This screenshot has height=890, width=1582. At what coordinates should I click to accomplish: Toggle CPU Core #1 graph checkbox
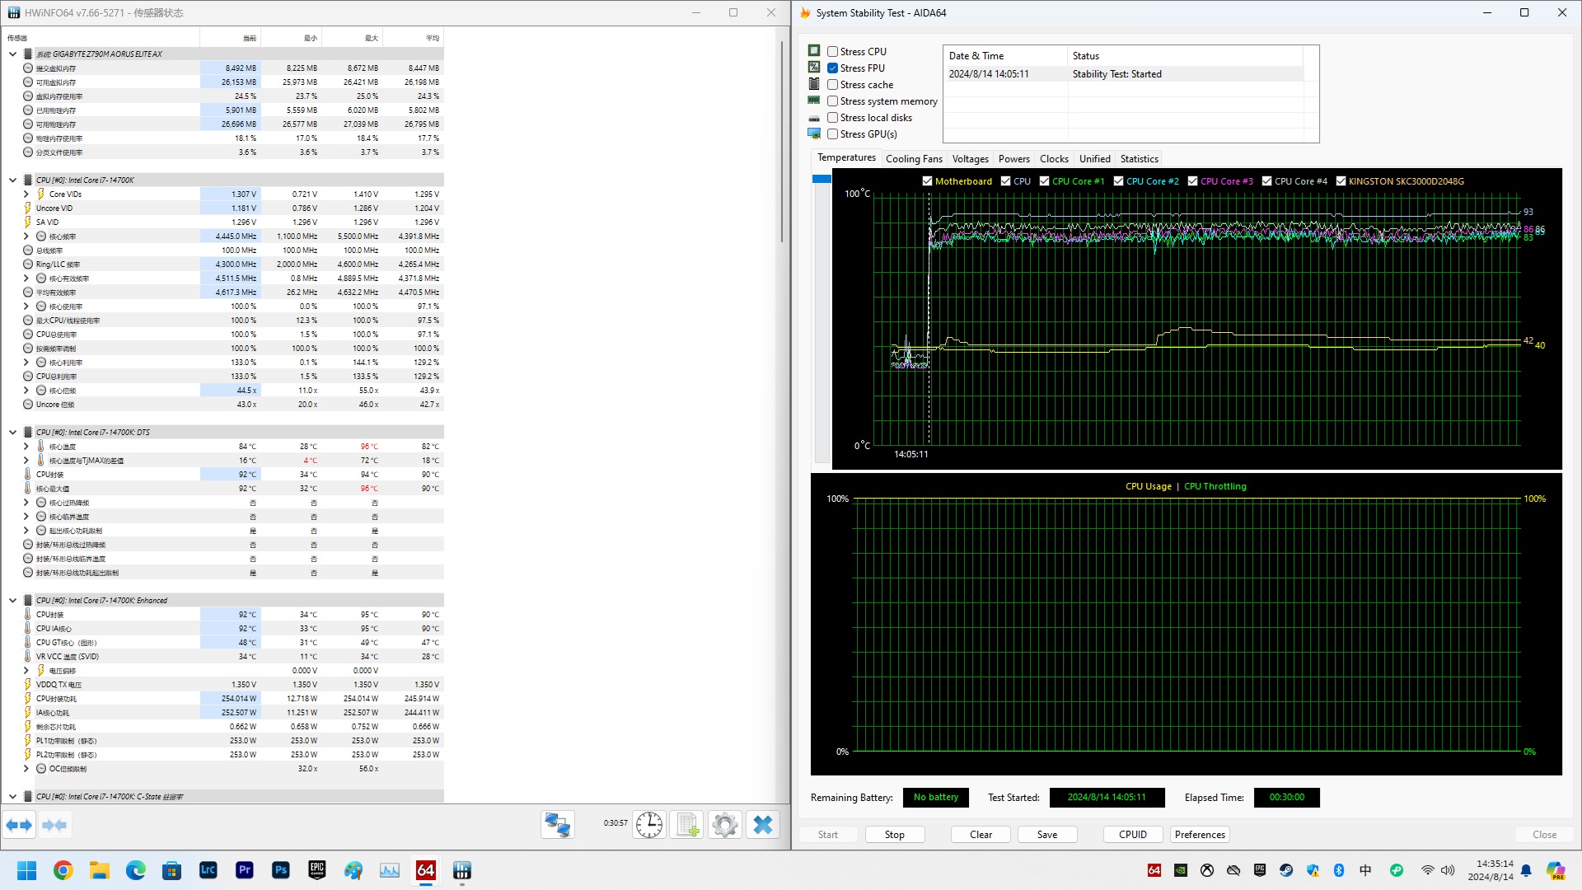[x=1044, y=181]
